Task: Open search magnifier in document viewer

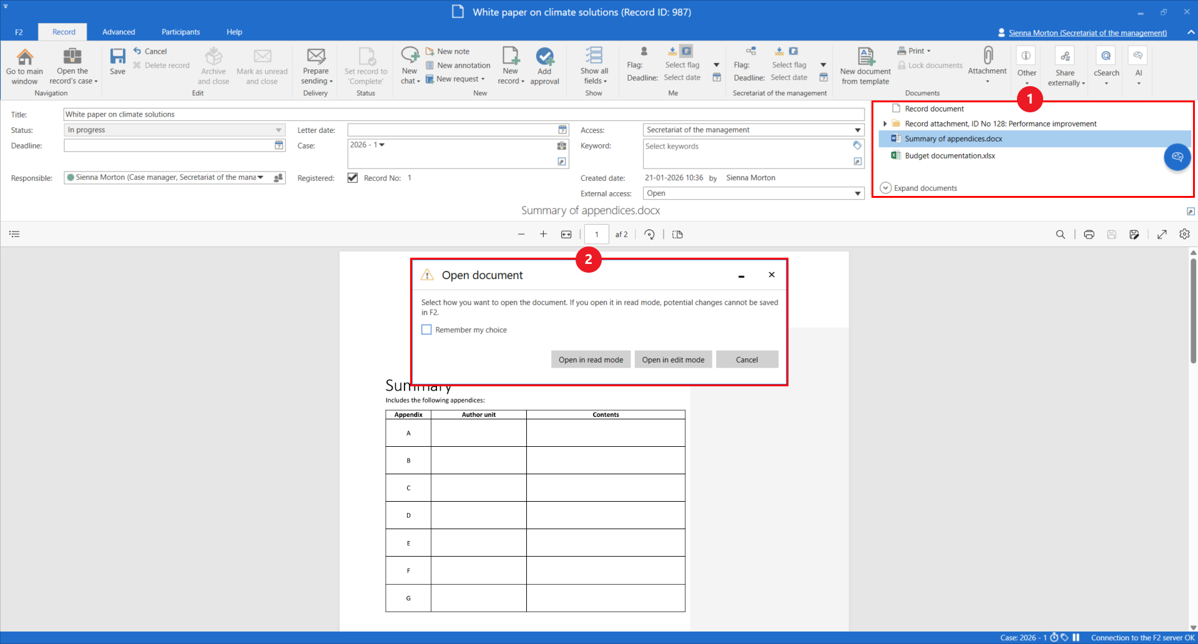Action: [x=1060, y=235]
